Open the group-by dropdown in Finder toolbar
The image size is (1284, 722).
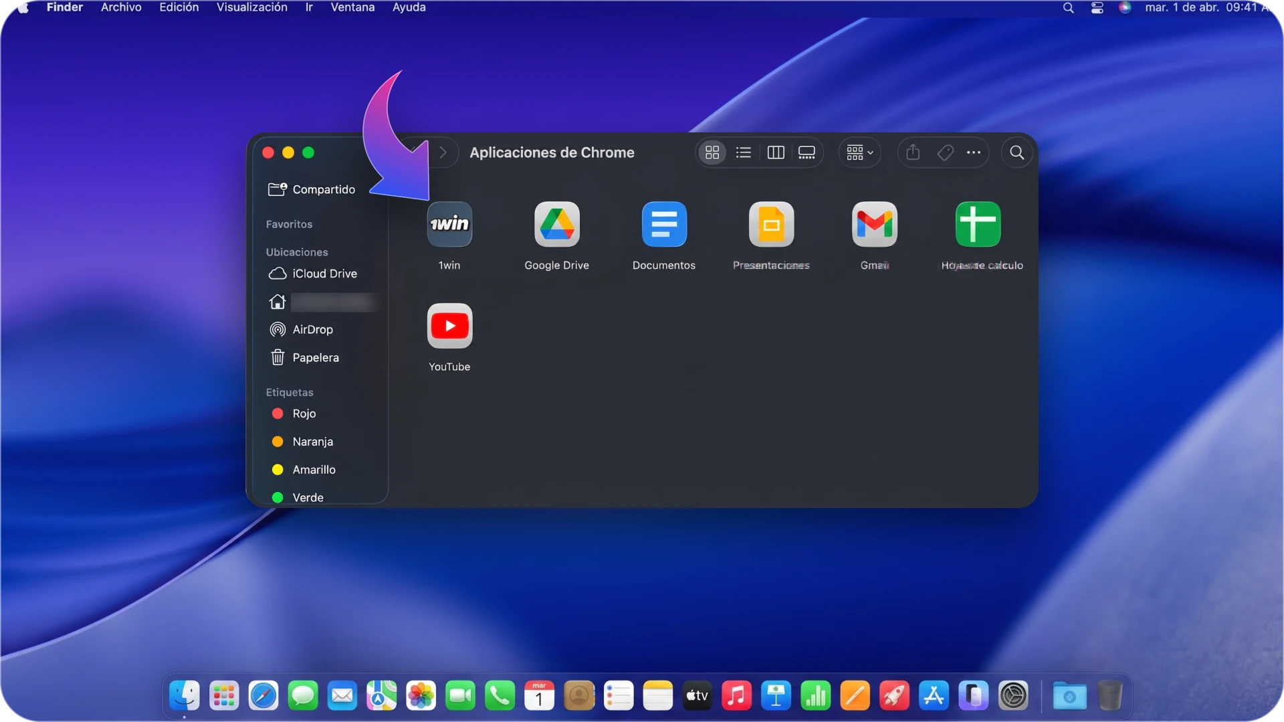[860, 152]
